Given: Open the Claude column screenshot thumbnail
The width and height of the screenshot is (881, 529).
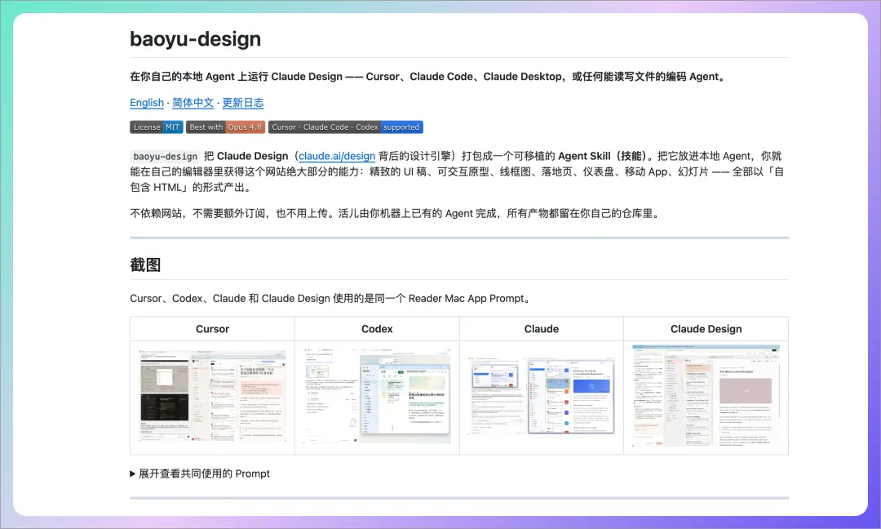Looking at the screenshot, I should [542, 396].
